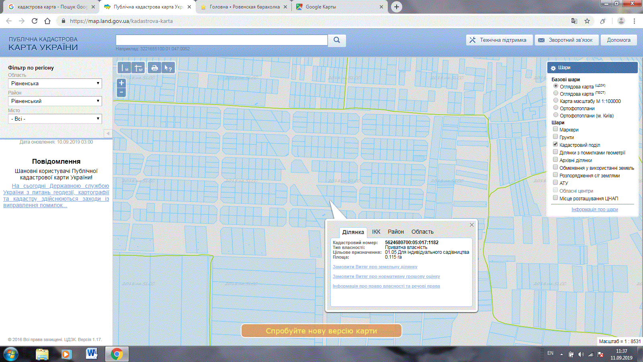Collapse the left filter panel

click(x=108, y=133)
